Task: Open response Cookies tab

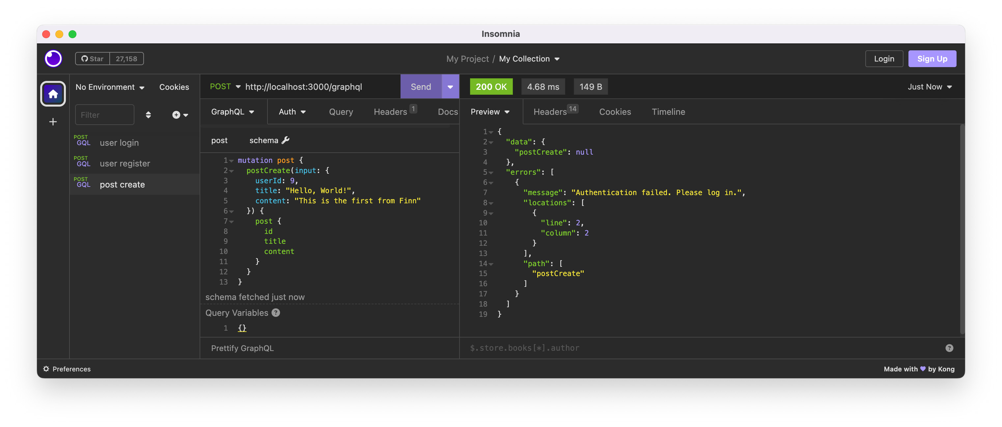Action: (615, 112)
